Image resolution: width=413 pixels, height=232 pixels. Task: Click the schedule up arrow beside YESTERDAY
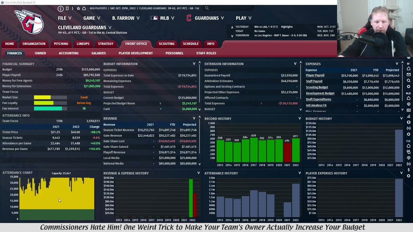pyautogui.click(x=232, y=28)
